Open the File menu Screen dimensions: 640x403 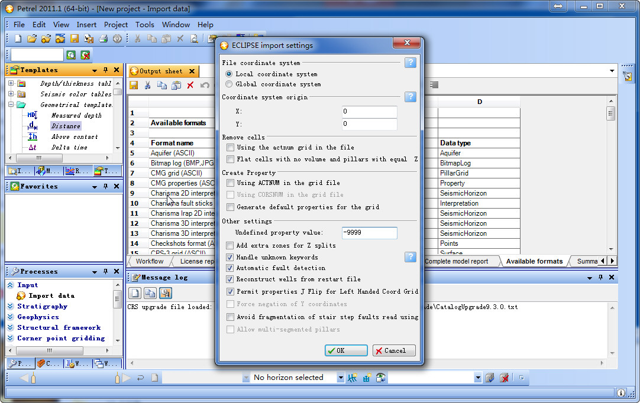click(x=19, y=24)
